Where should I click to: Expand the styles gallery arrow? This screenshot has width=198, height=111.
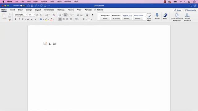tap(145, 17)
